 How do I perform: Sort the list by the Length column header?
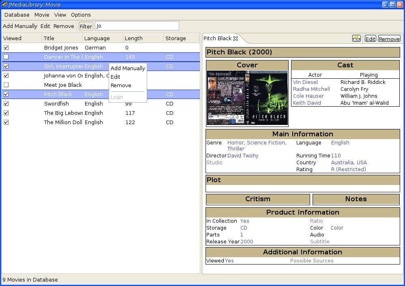[x=134, y=39]
